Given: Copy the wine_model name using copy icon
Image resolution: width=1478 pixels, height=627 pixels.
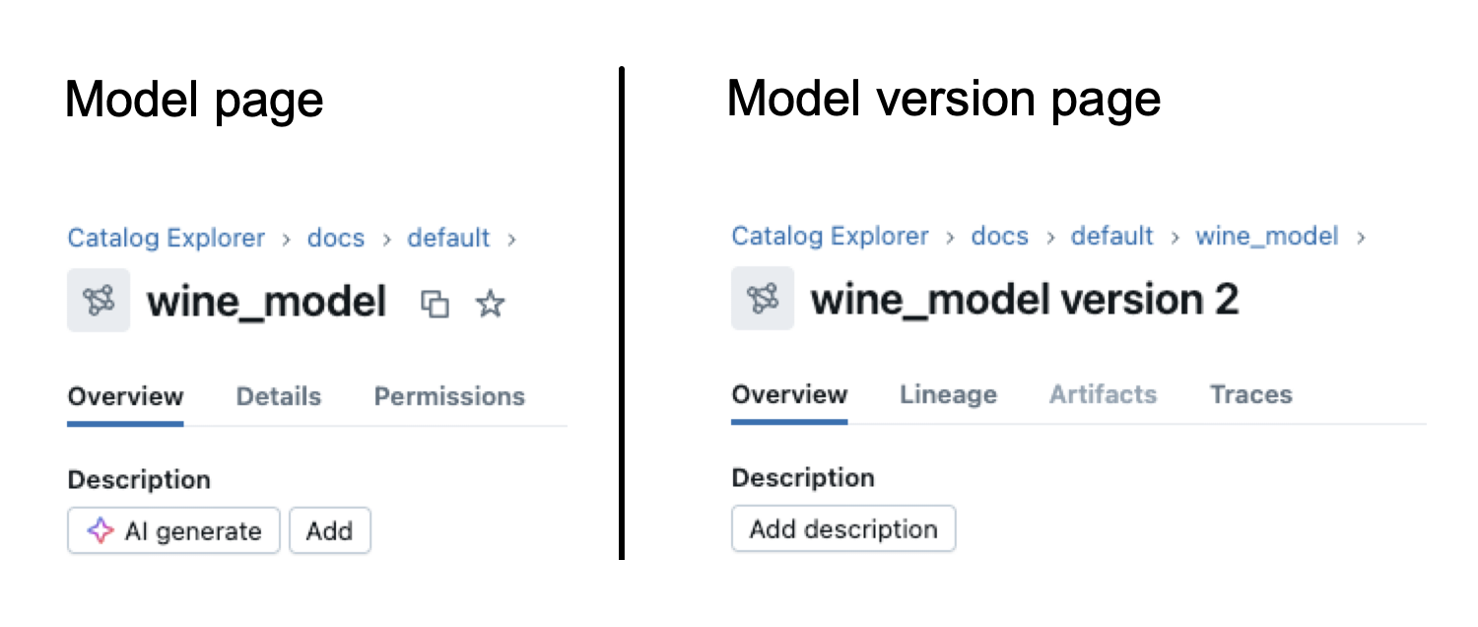Looking at the screenshot, I should 437,304.
